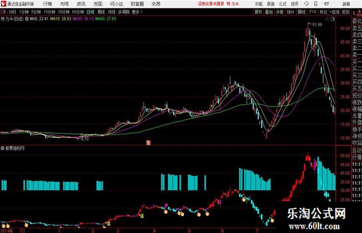Viewport: 362px width, 233px height.
Task: Select the 日线 daily period tab
Action: coord(90,12)
